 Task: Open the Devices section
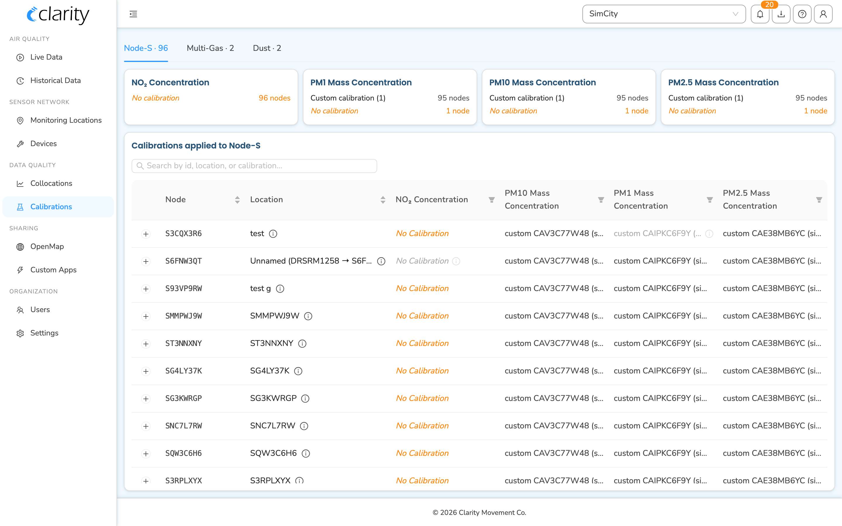pos(58,143)
